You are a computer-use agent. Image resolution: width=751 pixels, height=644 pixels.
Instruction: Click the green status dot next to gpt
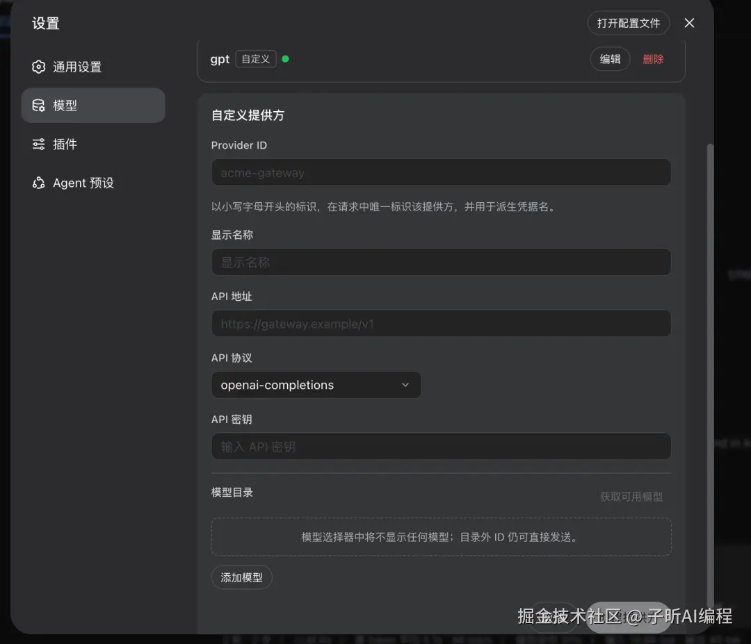click(286, 59)
